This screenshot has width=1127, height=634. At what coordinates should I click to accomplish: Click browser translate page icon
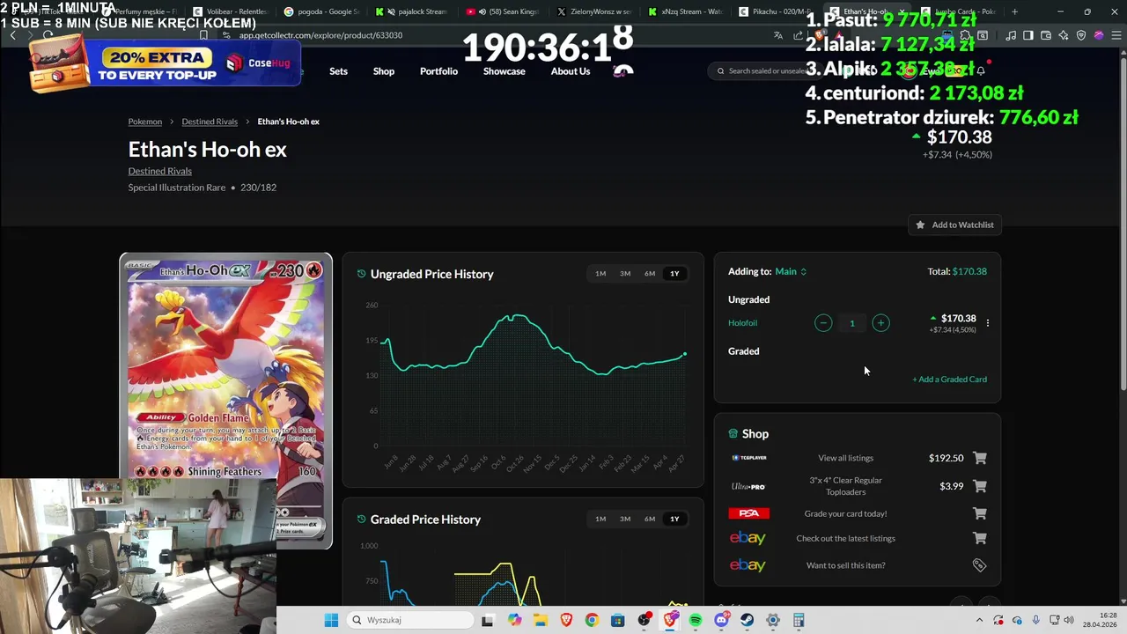[777, 35]
